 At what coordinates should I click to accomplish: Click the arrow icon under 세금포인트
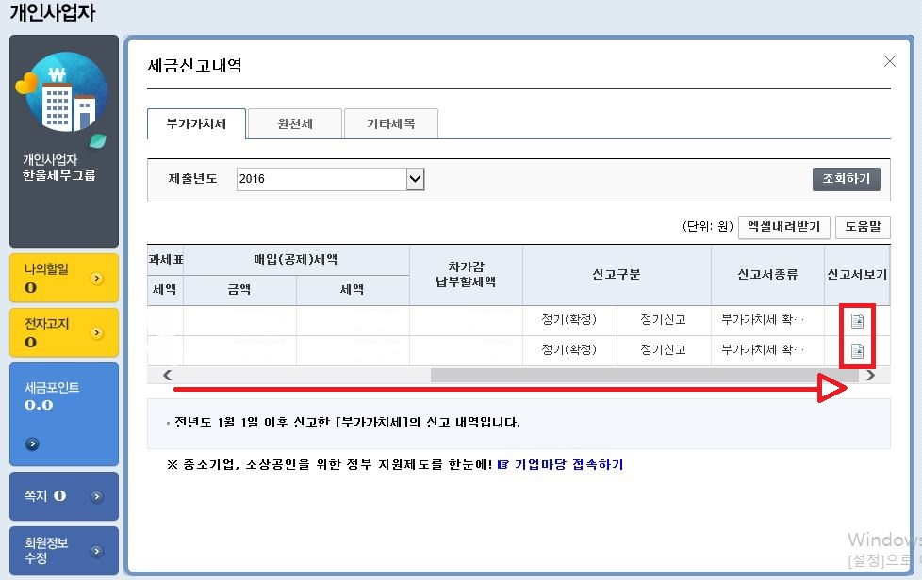(32, 443)
